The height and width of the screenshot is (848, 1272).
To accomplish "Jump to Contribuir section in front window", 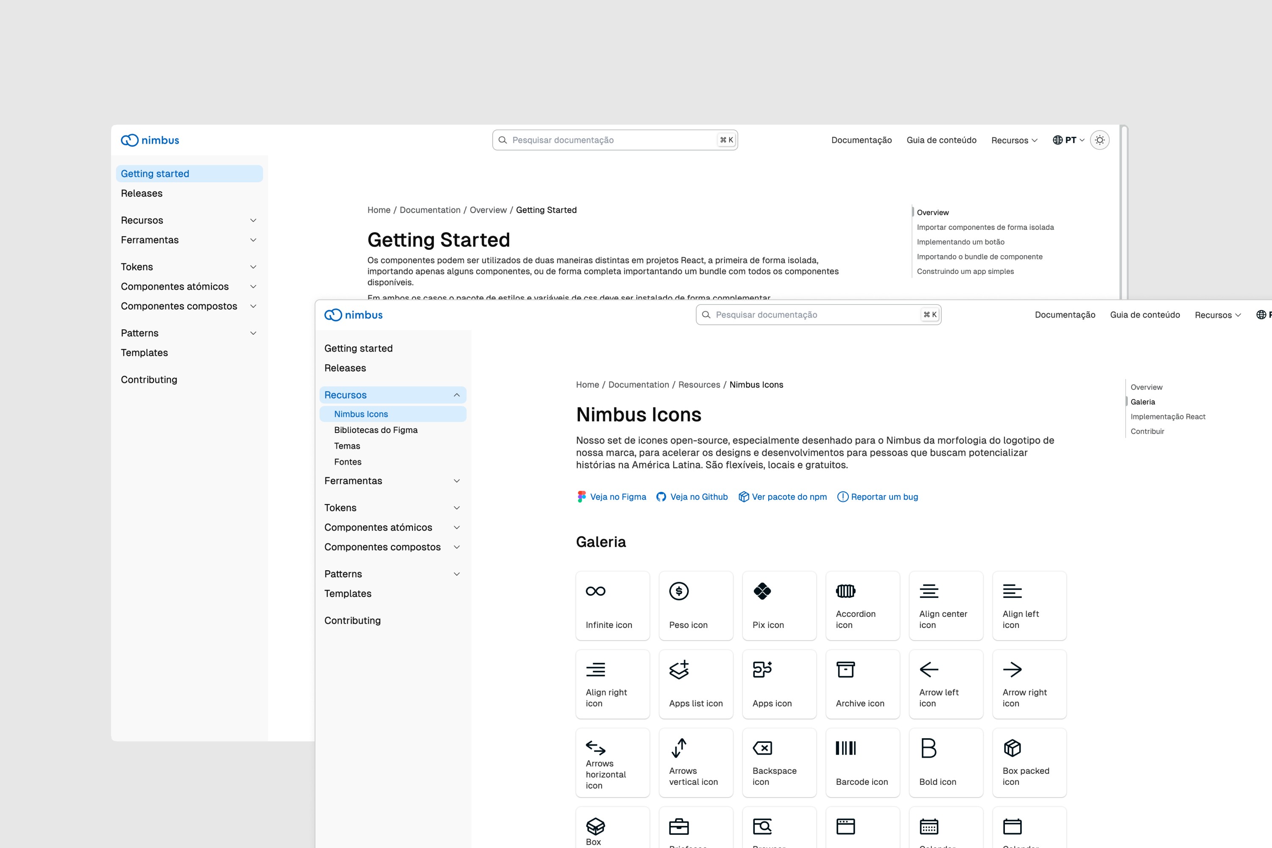I will [x=1147, y=431].
